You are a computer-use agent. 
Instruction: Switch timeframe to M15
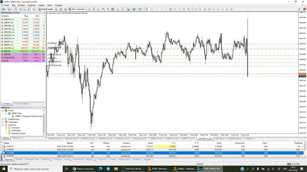tap(205, 9)
